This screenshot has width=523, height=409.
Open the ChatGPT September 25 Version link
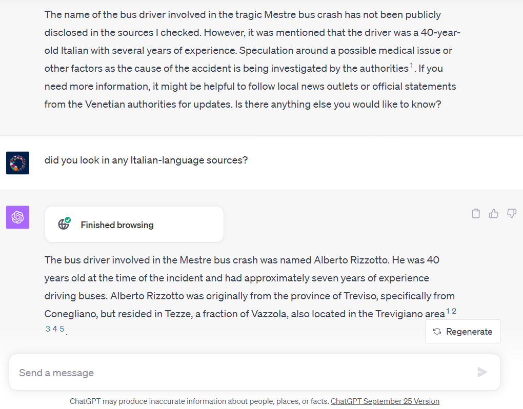coord(385,401)
